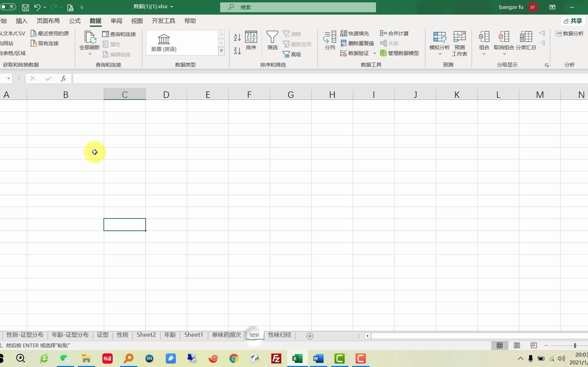Click the Insert Function fx icon
The image size is (588, 367).
pos(63,78)
